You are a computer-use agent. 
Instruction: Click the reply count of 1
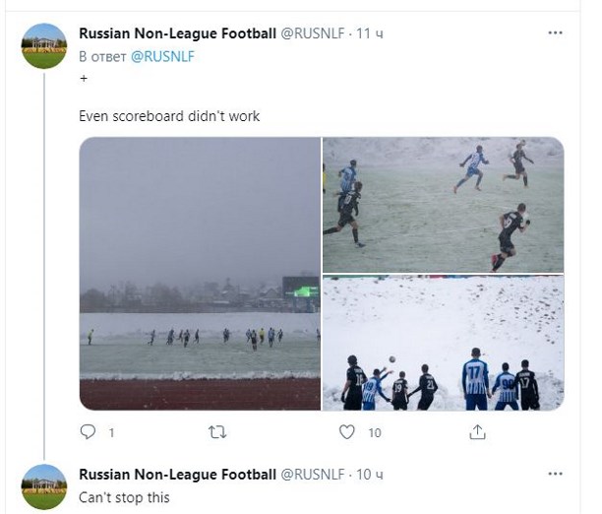[x=111, y=432]
